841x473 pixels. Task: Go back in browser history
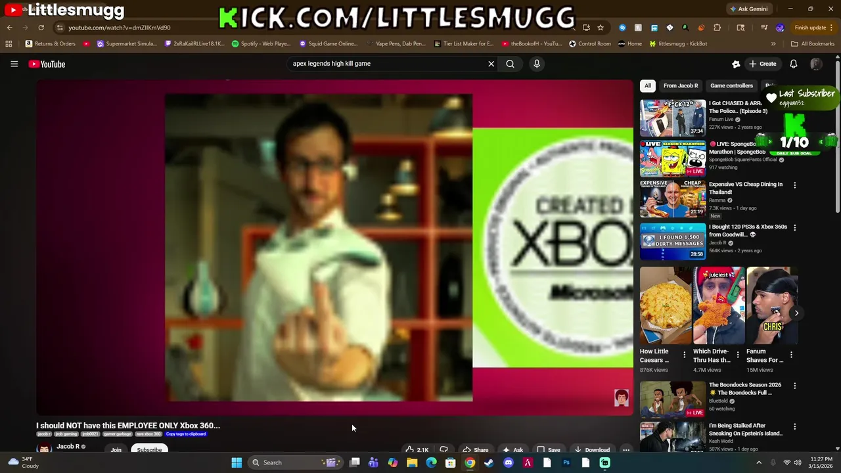pyautogui.click(x=9, y=28)
